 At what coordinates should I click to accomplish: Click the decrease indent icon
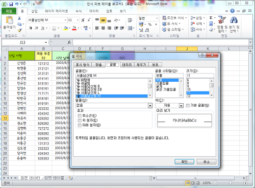116,28
